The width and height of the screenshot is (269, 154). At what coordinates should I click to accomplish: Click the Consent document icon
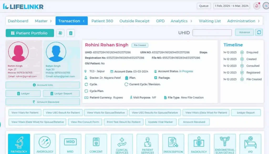pyautogui.click(x=96, y=141)
